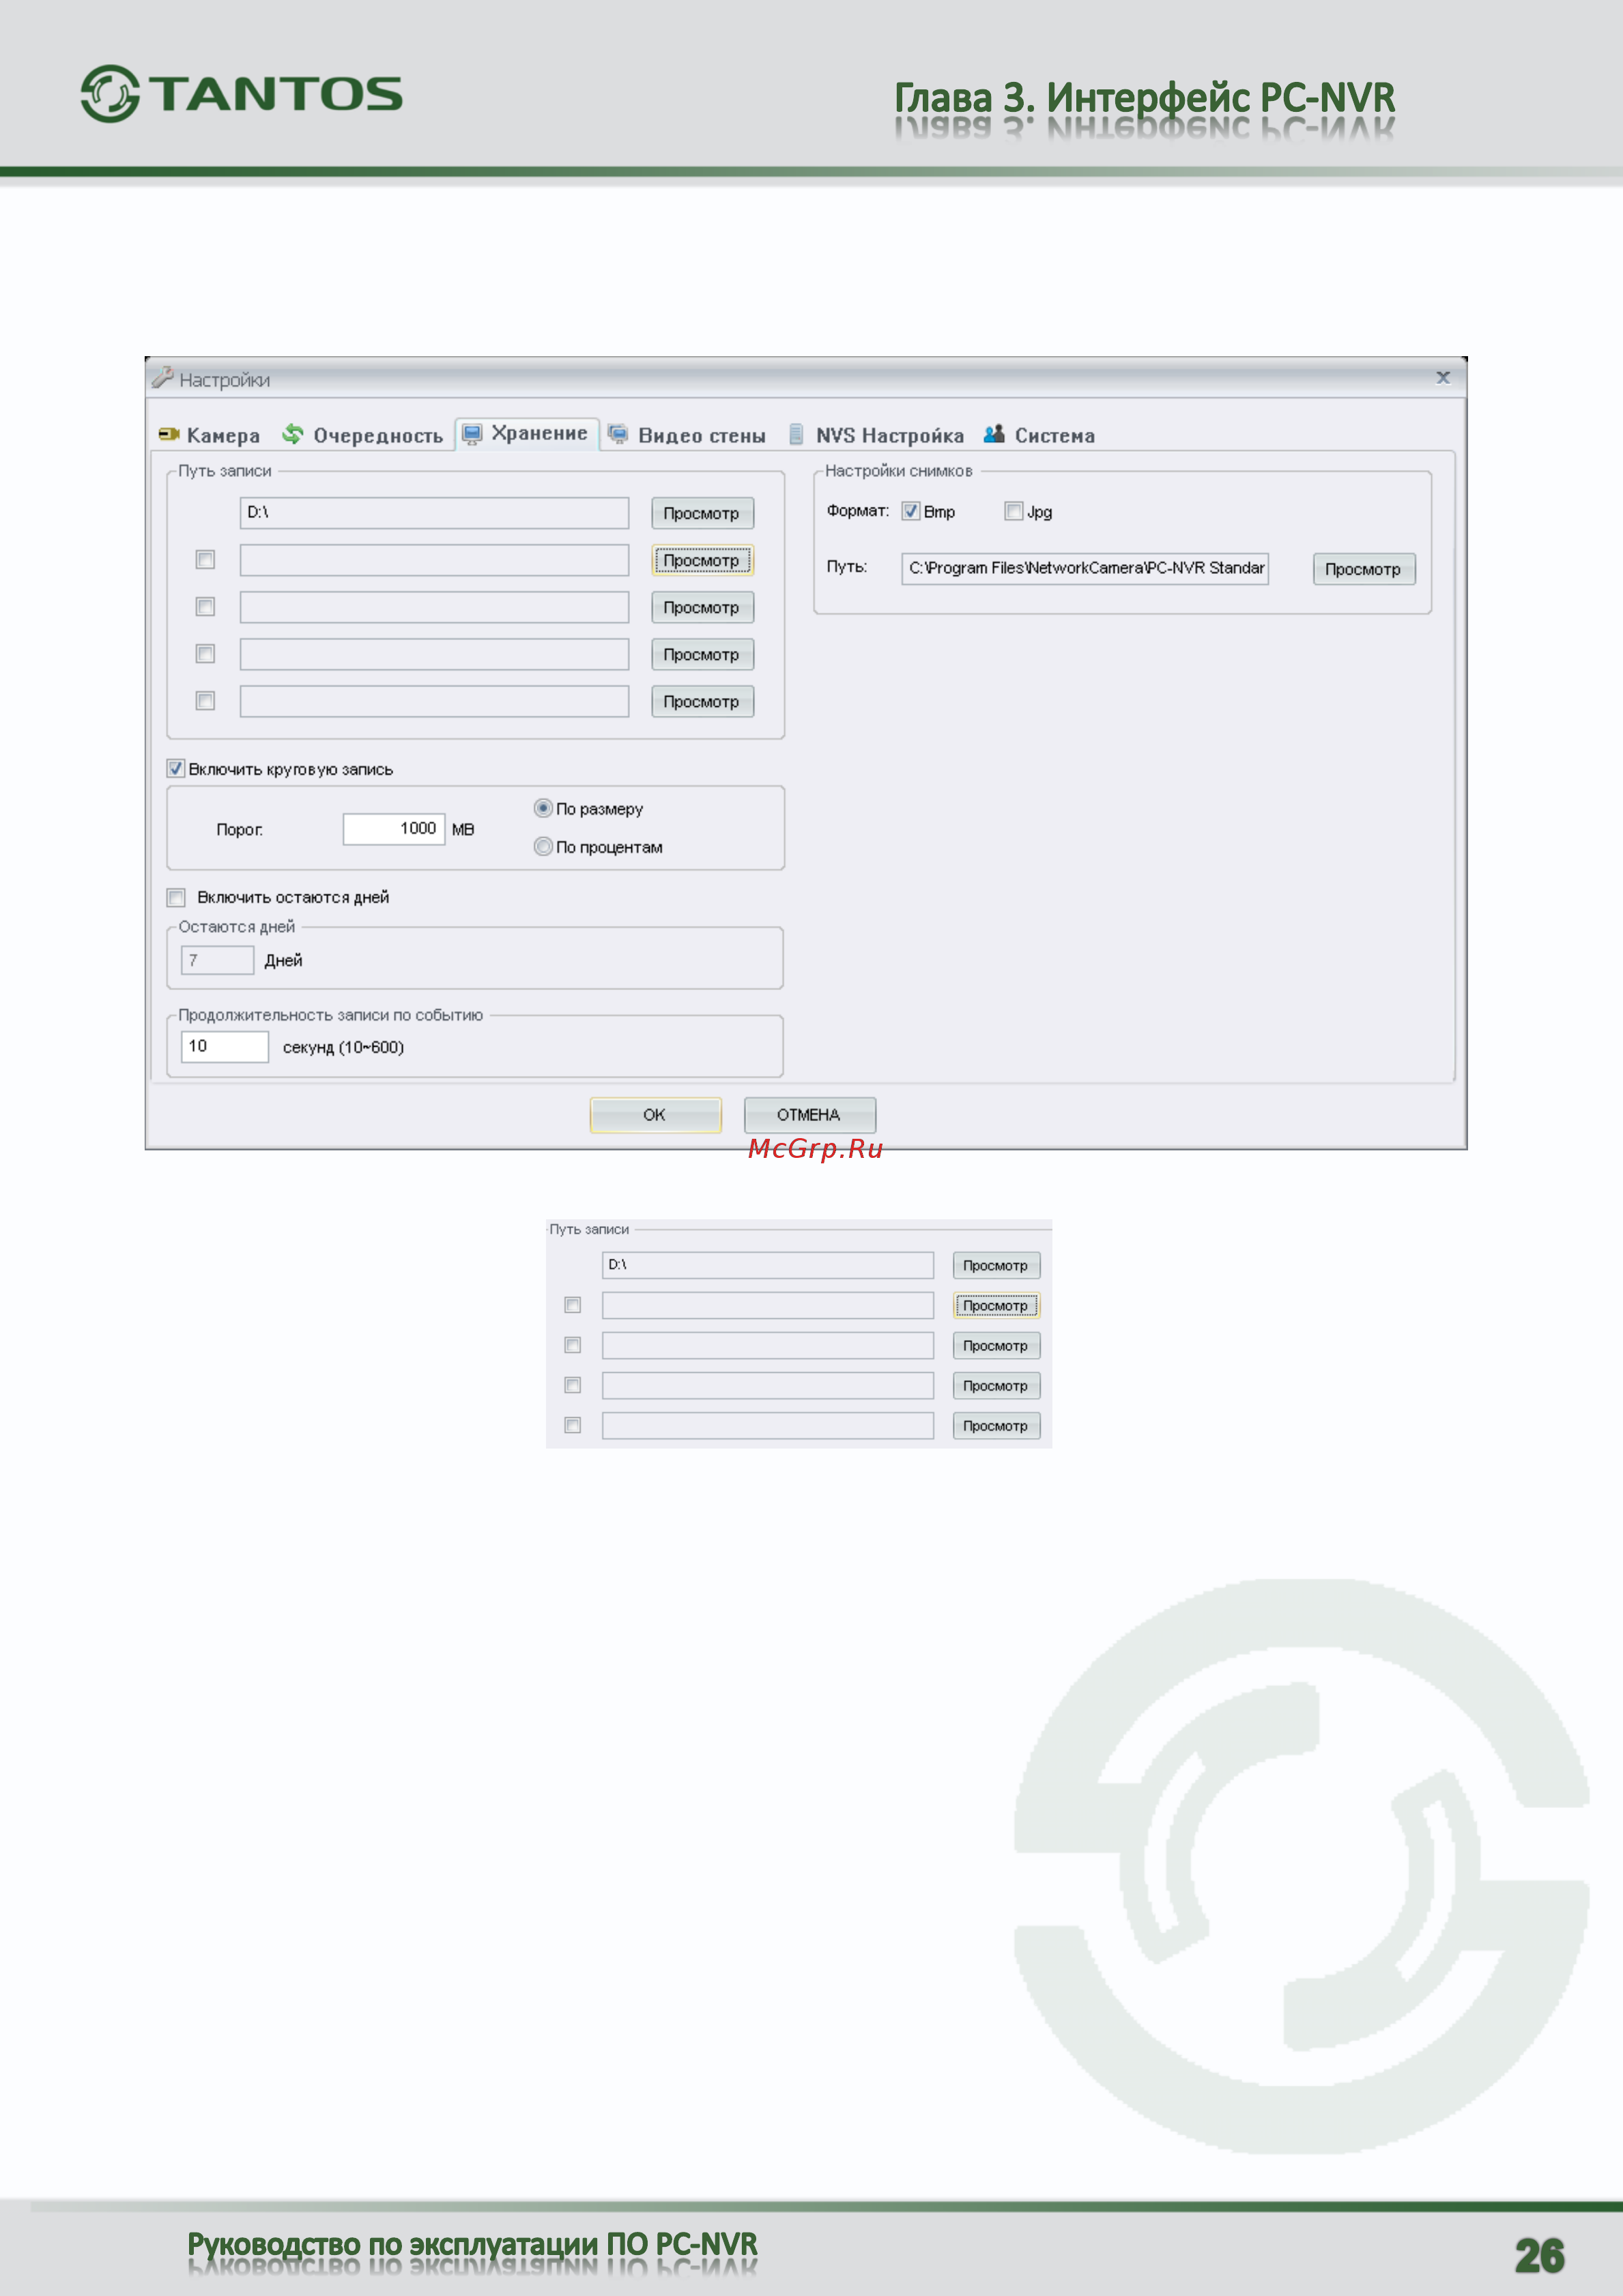
Task: Click the Остаются дней 7 field
Action: click(x=217, y=960)
